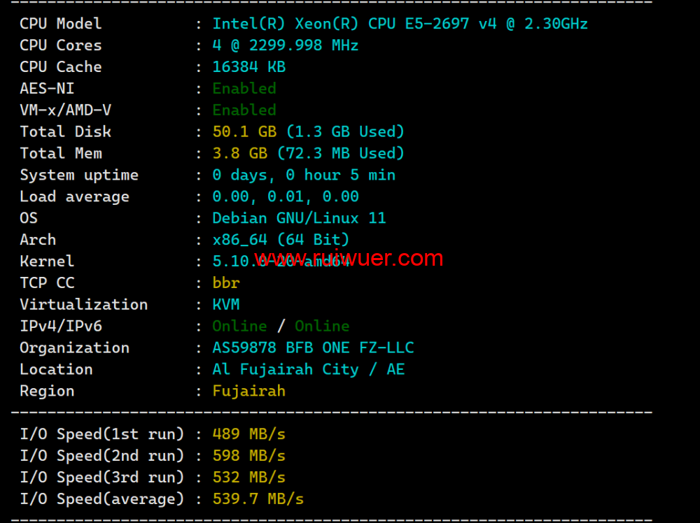Screen dimensions: 700x523
Task: Click the 539.7 MB/s average I/O speed
Action: 258,499
